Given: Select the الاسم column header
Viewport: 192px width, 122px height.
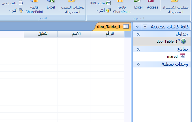Looking at the screenshot, I should [74, 34].
